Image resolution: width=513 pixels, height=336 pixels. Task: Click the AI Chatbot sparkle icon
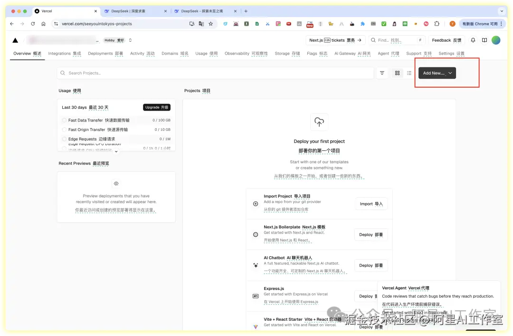point(256,265)
